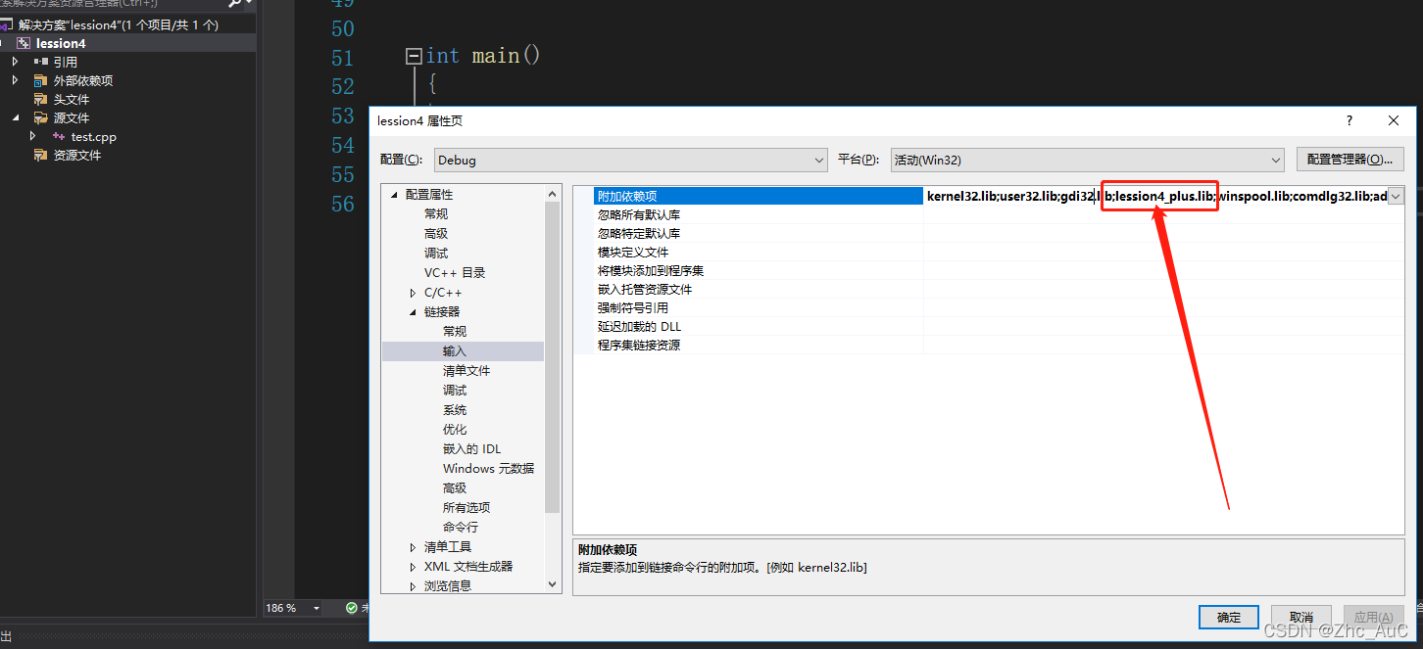Viewport: 1423px width, 649px height.
Task: Select 输入 under 链接器
Action: [x=455, y=351]
